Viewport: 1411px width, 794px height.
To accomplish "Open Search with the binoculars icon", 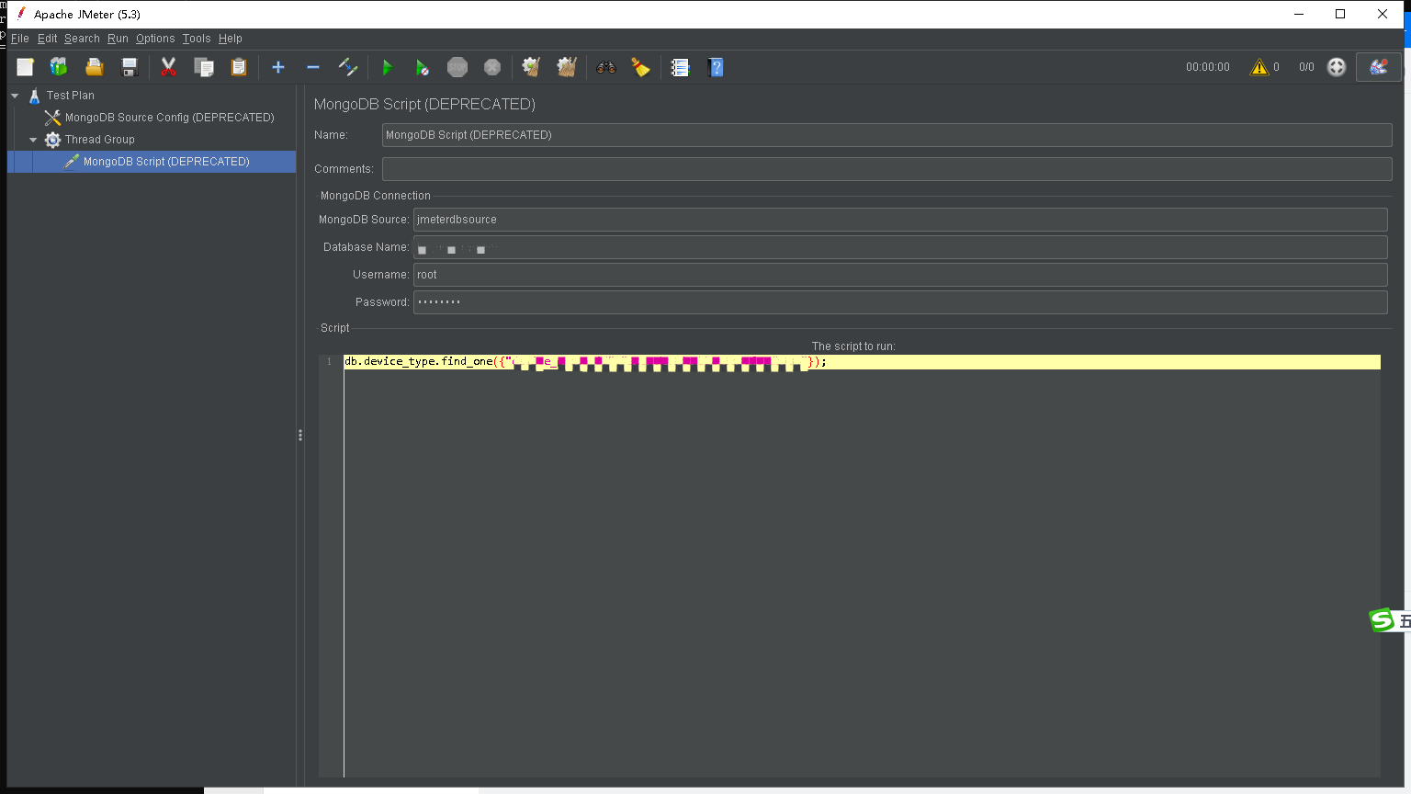I will [x=606, y=67].
